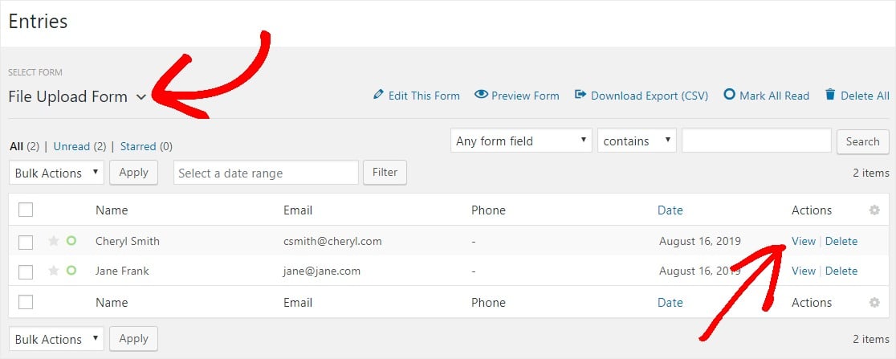Tick the checkbox for the Jane Frank row
896x359 pixels.
tap(26, 271)
